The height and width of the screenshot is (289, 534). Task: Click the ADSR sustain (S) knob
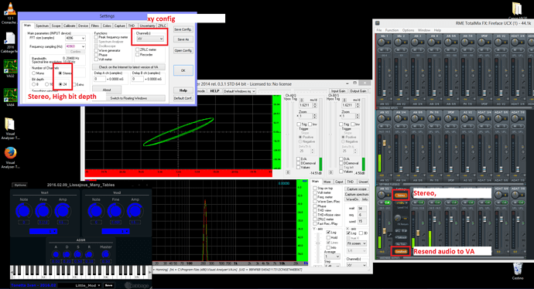78,254
